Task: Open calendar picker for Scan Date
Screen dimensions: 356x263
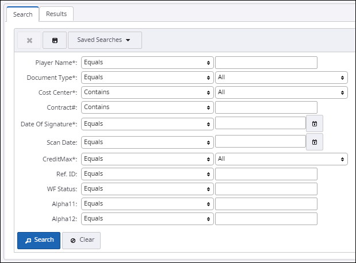Action: point(315,142)
